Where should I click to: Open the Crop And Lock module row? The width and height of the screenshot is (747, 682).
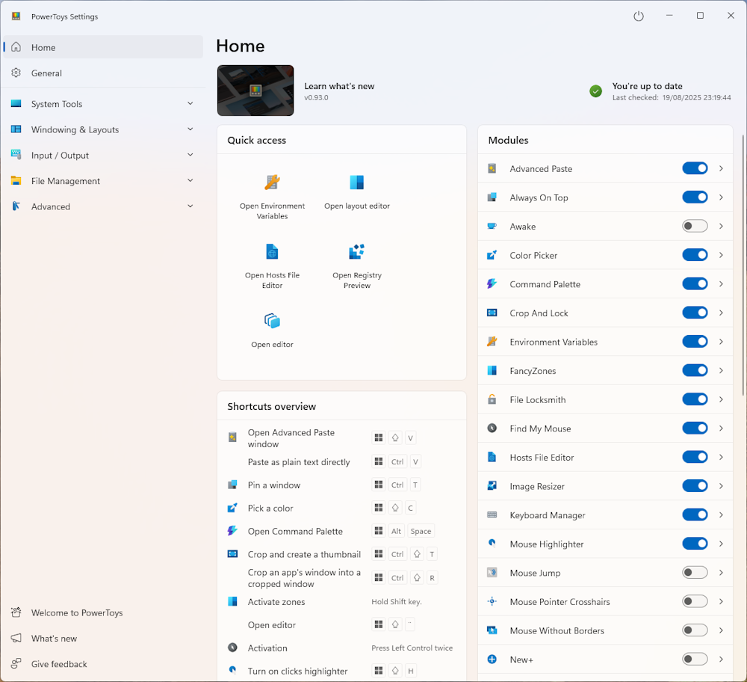click(x=605, y=313)
